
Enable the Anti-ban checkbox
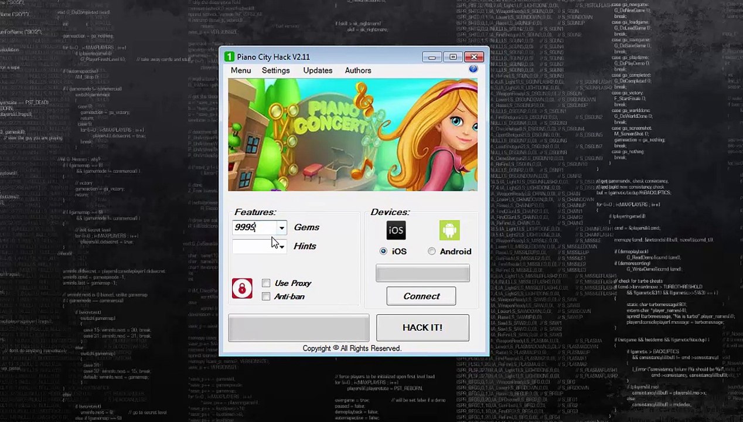click(266, 297)
